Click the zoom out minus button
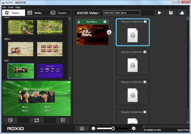Image resolution: width=191 pixels, height=134 pixels. [x=93, y=128]
